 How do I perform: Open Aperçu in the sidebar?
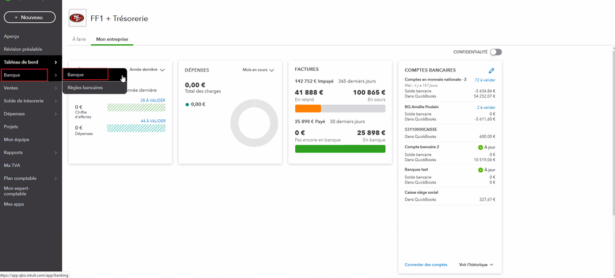(x=11, y=36)
